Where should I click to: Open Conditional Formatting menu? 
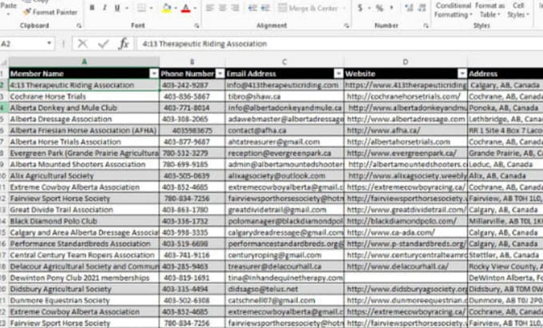454,10
